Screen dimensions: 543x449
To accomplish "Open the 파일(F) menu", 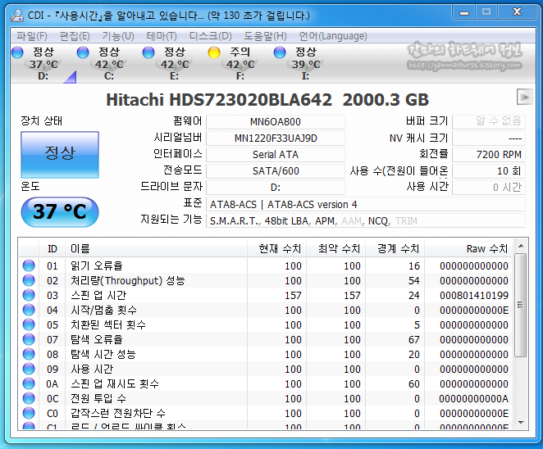I will point(31,36).
